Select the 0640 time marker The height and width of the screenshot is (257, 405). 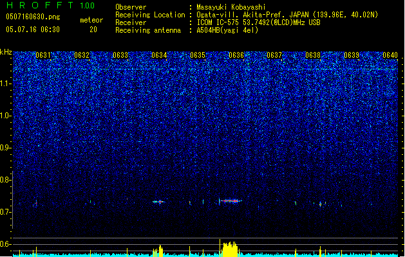pos(390,55)
